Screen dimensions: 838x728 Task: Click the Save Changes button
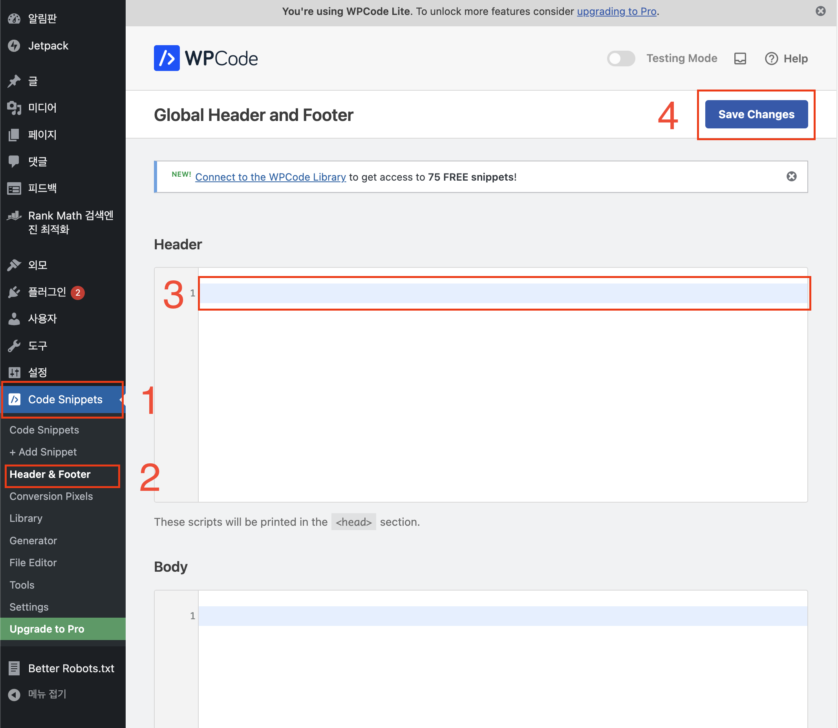[756, 115]
